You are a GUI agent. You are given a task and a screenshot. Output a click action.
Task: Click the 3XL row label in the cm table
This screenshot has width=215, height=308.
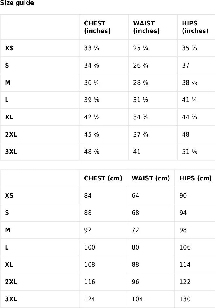[x=11, y=299]
